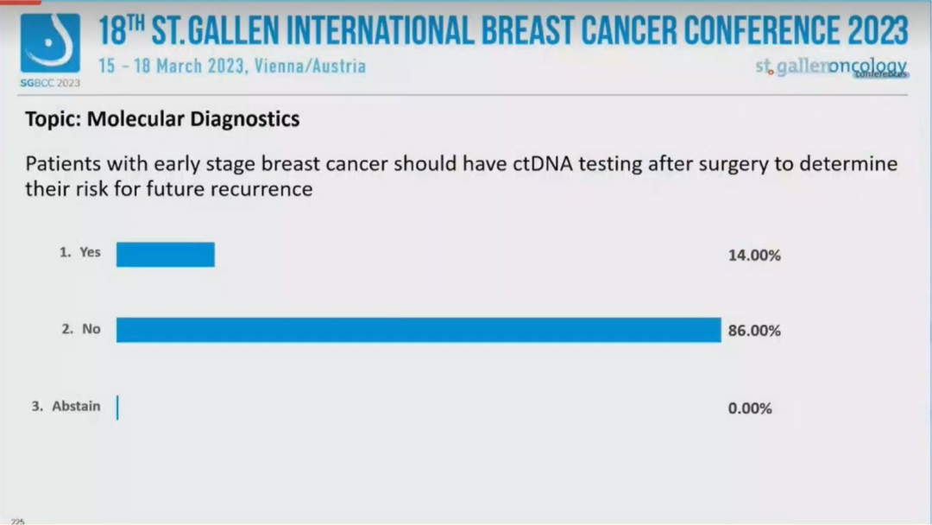Click the '15 – 18 March 2023' date
Screen dimensions: 932x525
pos(171,66)
